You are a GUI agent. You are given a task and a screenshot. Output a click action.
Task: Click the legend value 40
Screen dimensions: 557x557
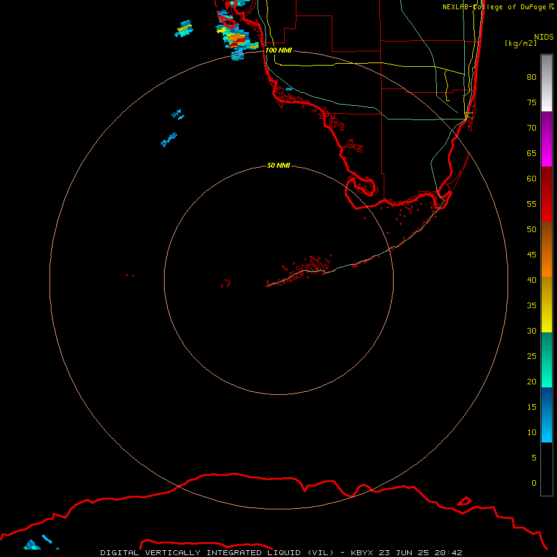click(x=532, y=280)
